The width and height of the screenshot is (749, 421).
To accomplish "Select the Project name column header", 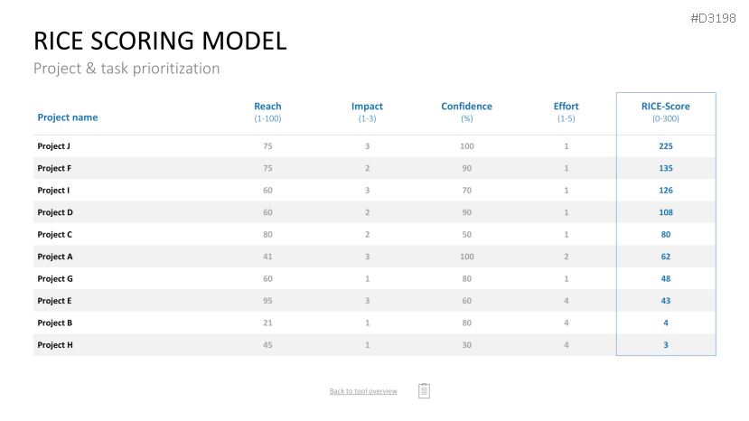I will [68, 117].
